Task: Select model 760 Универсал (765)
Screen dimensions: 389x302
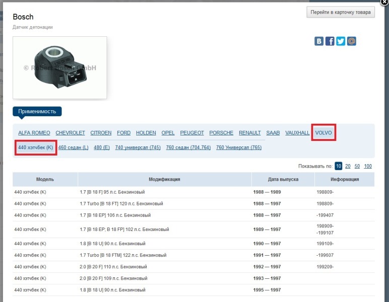Action: [x=239, y=147]
